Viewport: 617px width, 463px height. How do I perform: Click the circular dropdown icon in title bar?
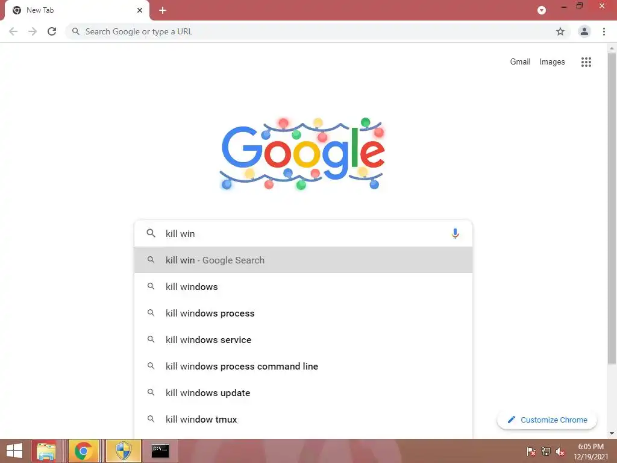pyautogui.click(x=542, y=10)
